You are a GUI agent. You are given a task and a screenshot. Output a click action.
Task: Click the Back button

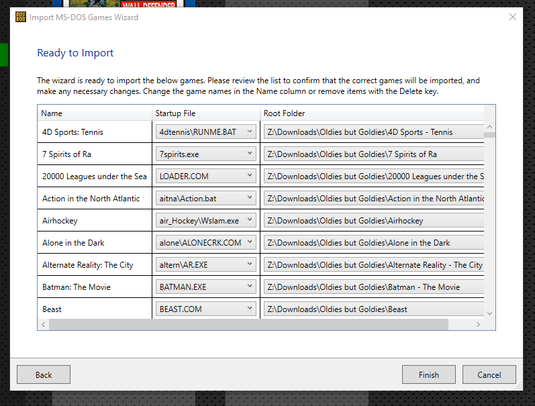tap(44, 374)
